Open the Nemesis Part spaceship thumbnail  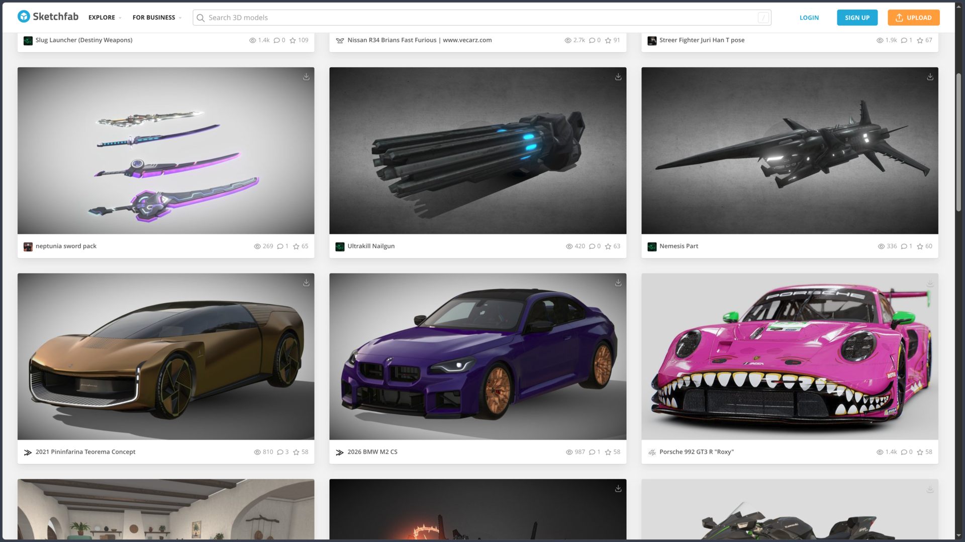tap(790, 151)
